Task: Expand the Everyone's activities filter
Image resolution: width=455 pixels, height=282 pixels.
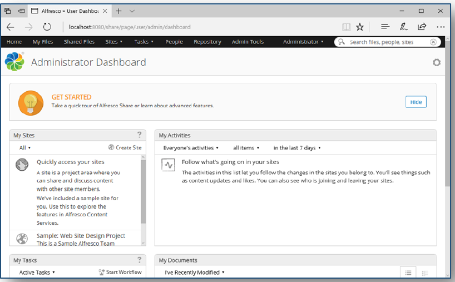Action: (191, 148)
